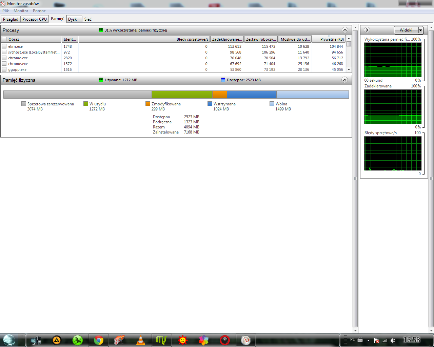Open the Pomoc menu
The width and height of the screenshot is (434, 347).
[x=39, y=11]
